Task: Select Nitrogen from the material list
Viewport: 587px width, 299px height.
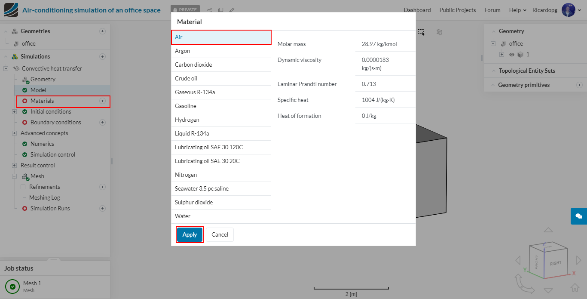Action: [x=186, y=175]
